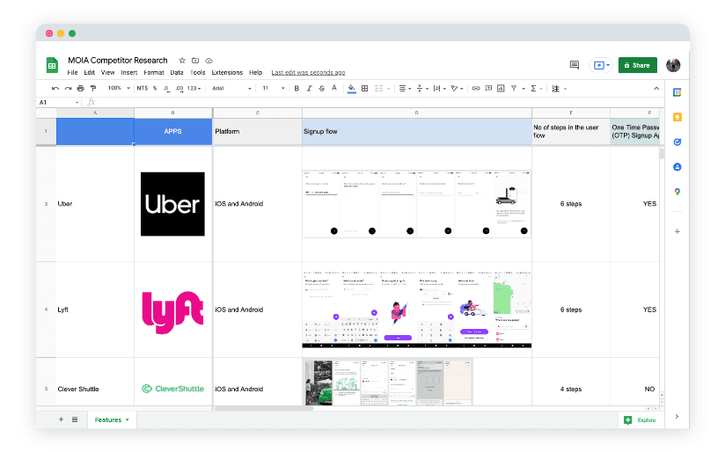Click the Undo icon in toolbar

(55, 88)
